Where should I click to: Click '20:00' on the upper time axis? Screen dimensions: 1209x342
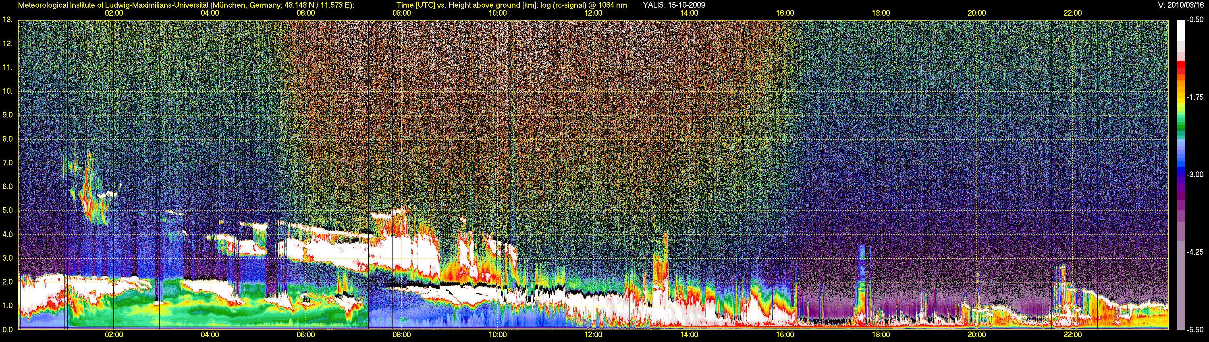pos(977,13)
